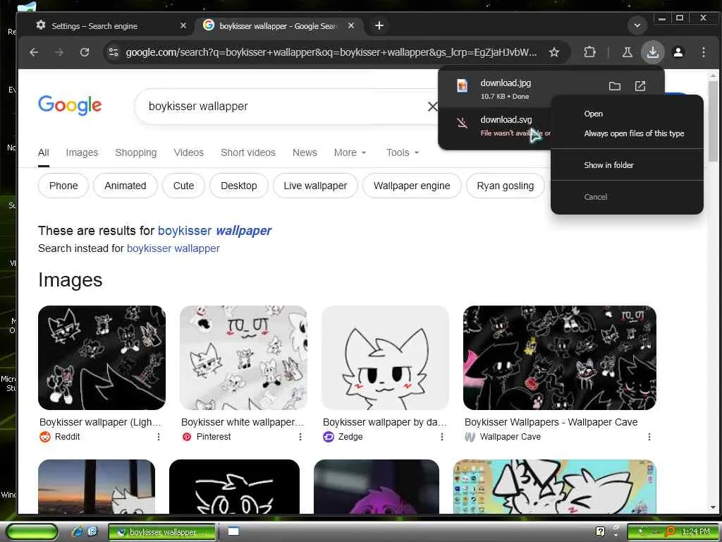The image size is (722, 542).
Task: Open the Reddit Boykisser wallpaper thumbnail
Action: pos(102,358)
